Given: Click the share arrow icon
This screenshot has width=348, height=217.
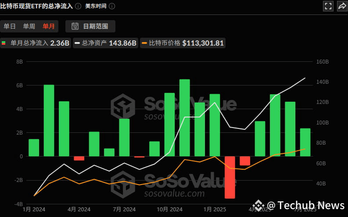Looking at the screenshot, I should pyautogui.click(x=342, y=6).
